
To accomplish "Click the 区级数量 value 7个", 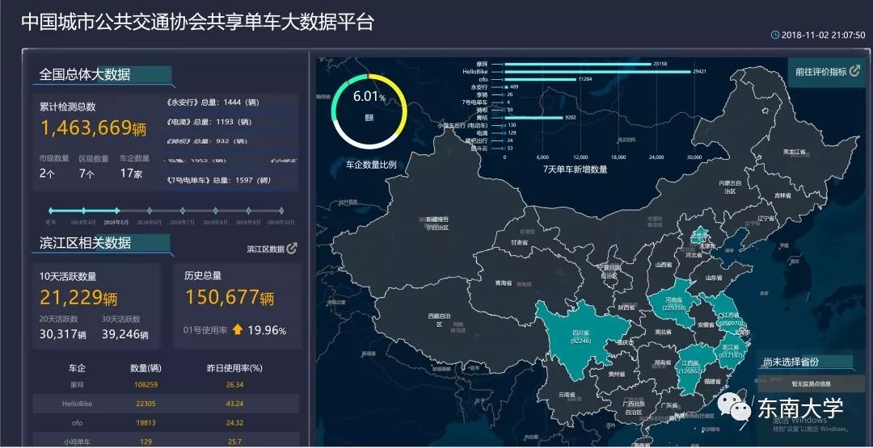I will 86,173.
